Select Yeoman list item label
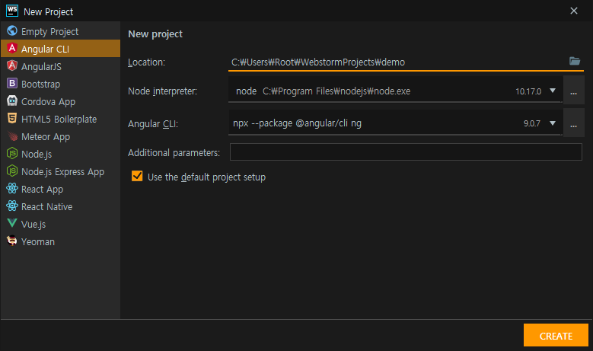 pyautogui.click(x=38, y=241)
